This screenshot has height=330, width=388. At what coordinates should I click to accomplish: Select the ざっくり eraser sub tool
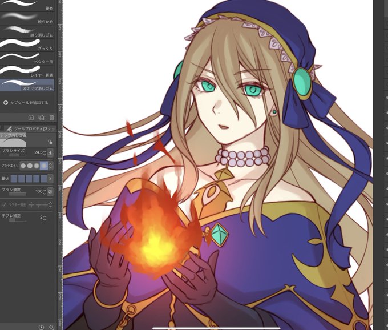(x=27, y=45)
